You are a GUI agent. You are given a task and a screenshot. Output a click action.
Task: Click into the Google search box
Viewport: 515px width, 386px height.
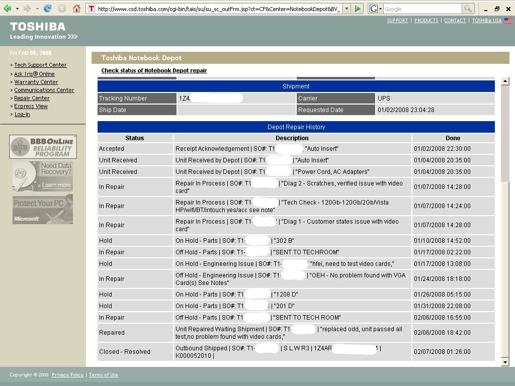(x=422, y=9)
